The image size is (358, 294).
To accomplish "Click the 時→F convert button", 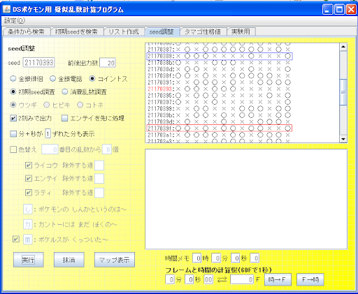I will click(278, 279).
